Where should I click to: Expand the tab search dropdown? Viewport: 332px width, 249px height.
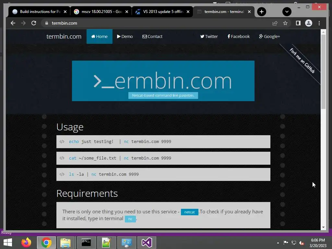click(x=287, y=12)
